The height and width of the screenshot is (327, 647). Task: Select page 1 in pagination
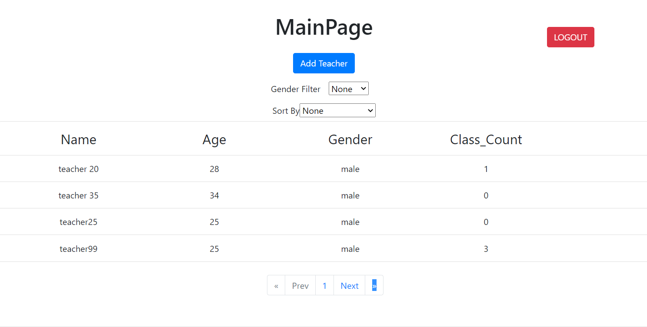(324, 285)
